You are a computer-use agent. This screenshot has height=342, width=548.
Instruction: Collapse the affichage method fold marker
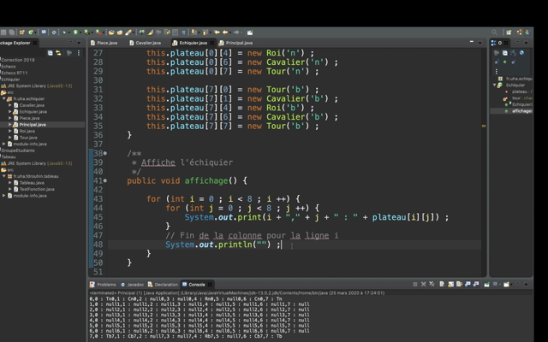[105, 180]
